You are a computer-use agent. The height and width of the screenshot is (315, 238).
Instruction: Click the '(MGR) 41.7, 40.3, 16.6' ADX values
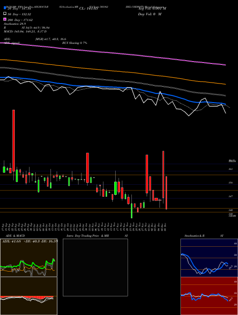pyautogui.click(x=50, y=39)
